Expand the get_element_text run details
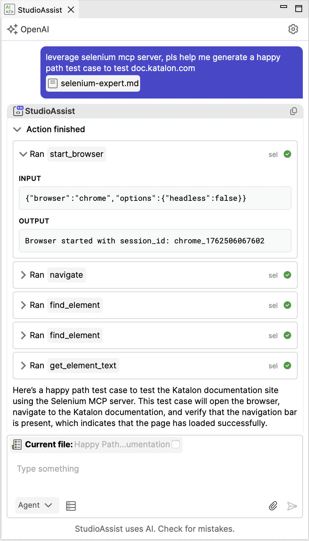The image size is (309, 541). 23,365
